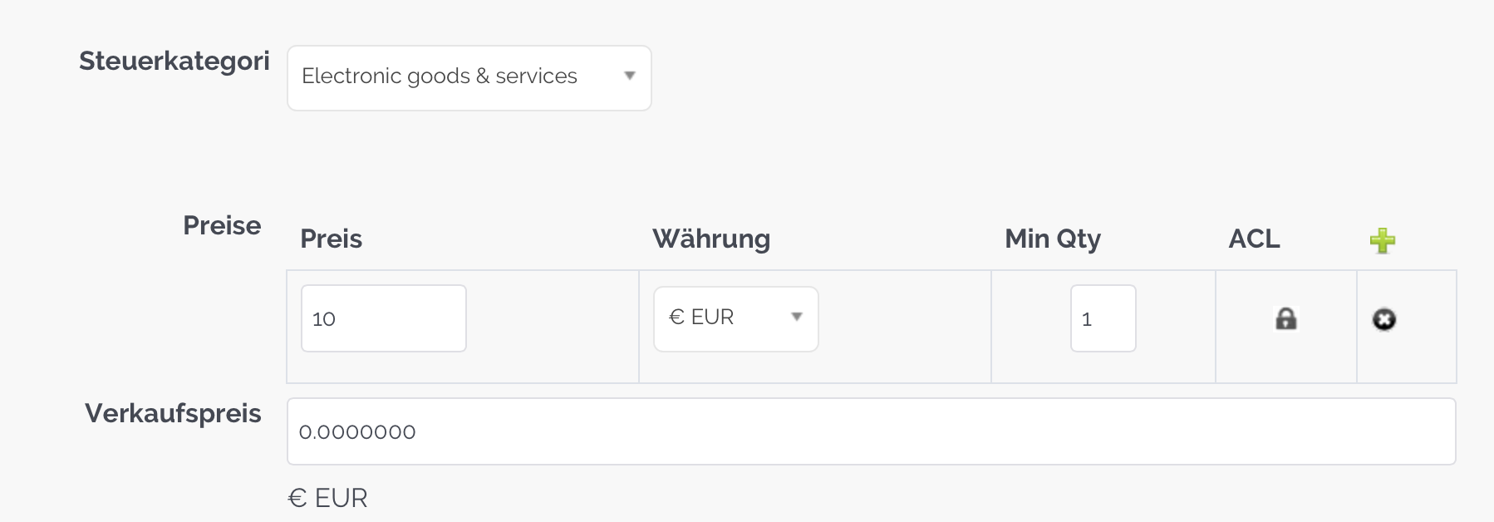Click the € EUR text below Verkaufspreis

(x=327, y=498)
